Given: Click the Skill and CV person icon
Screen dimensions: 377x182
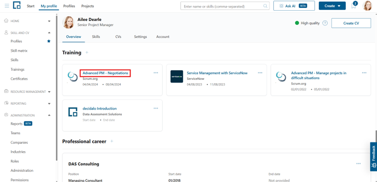Looking at the screenshot, I should tap(6, 32).
